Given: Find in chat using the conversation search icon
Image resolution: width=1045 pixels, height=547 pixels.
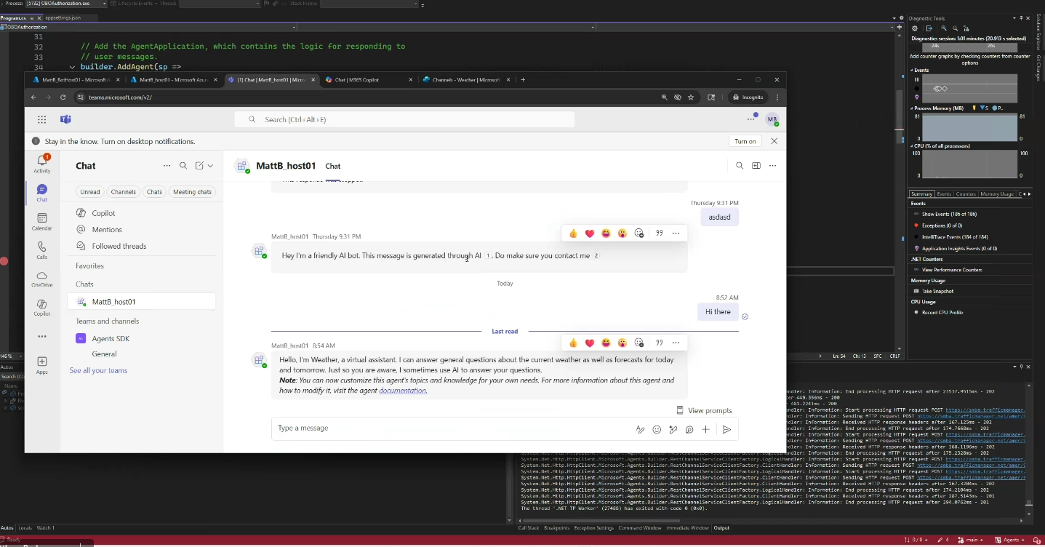Looking at the screenshot, I should point(740,166).
